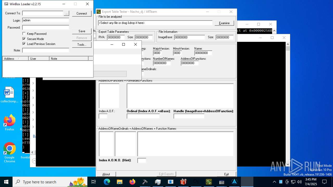Click the AddressOfFunctions value field

[x=190, y=63]
